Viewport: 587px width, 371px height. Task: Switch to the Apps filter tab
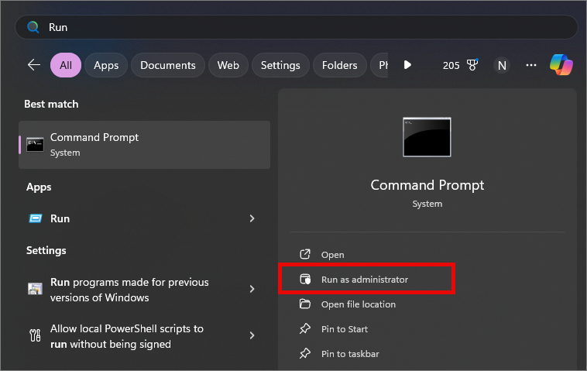tap(106, 65)
